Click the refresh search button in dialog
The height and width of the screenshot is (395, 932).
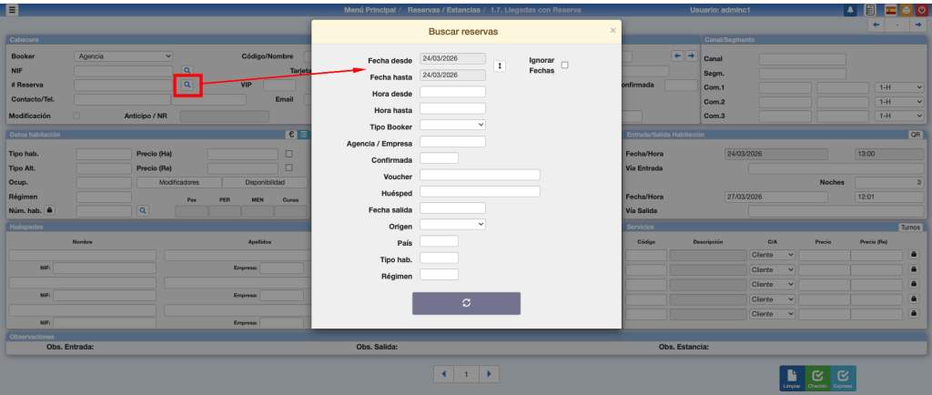[x=466, y=303]
